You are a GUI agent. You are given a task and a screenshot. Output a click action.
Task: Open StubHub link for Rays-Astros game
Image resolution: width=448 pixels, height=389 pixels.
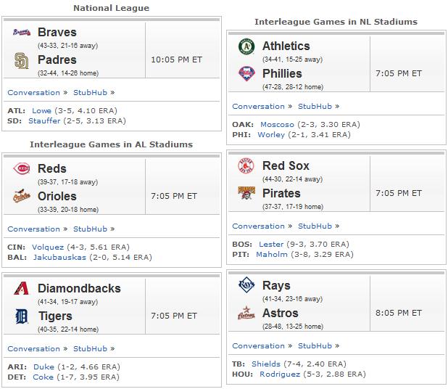[315, 345]
